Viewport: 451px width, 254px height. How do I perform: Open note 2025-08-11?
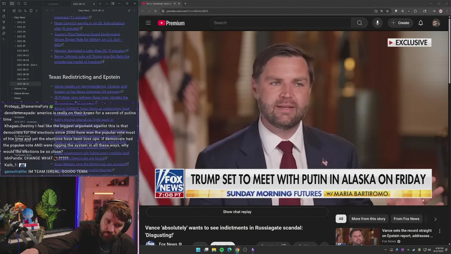(23, 79)
